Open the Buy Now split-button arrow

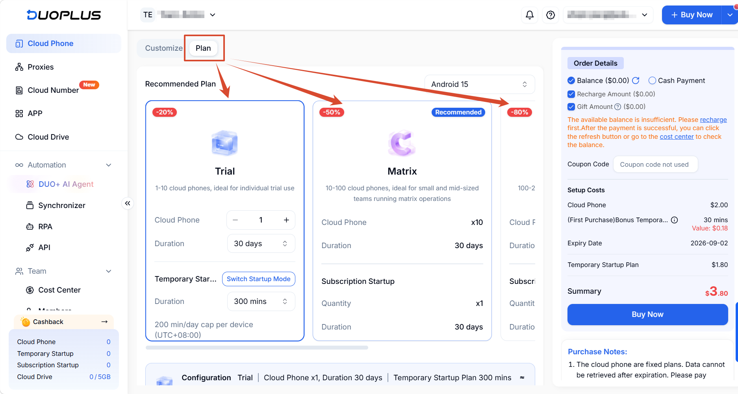(x=729, y=15)
